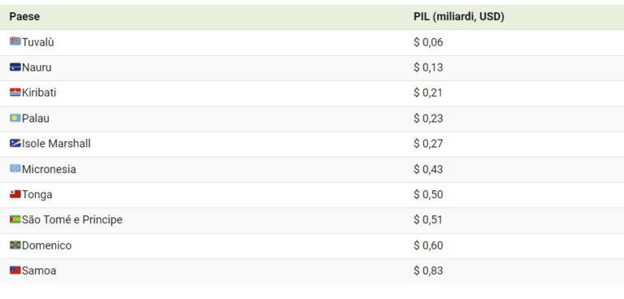Screen dimensions: 624x299
Task: Click the São Tomé e Principe flag
Action: tap(15, 219)
